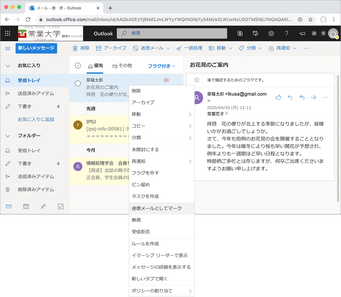Open the To Do checkmark icon

click(x=61, y=206)
